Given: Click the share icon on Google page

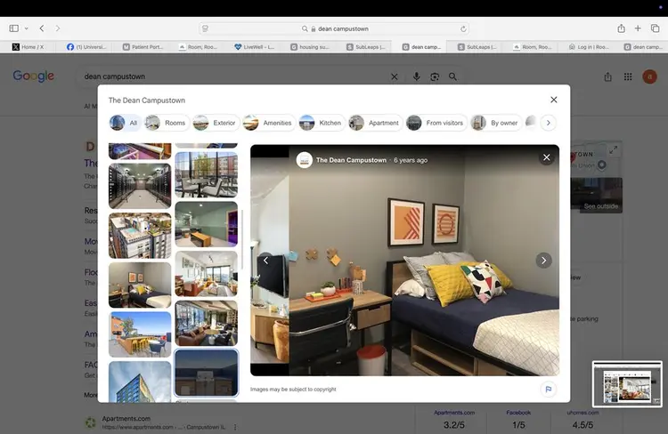Looking at the screenshot, I should click(608, 76).
